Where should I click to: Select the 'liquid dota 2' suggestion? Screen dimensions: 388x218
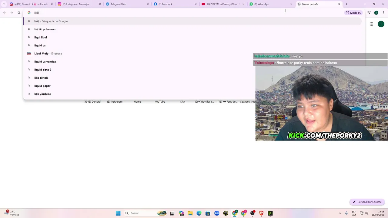coord(192,70)
